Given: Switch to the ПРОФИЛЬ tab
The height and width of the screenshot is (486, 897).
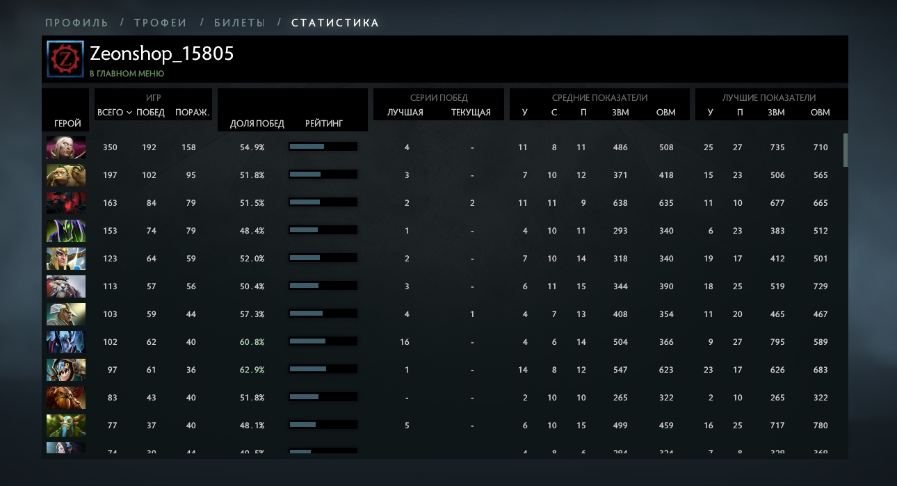Looking at the screenshot, I should [76, 23].
